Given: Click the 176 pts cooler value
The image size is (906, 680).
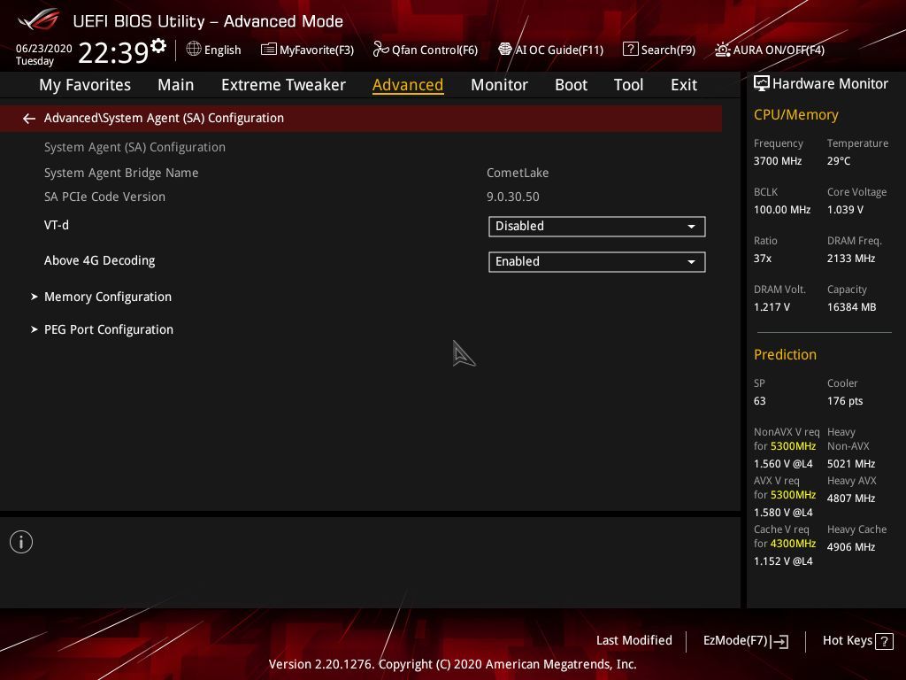Looking at the screenshot, I should click(845, 401).
